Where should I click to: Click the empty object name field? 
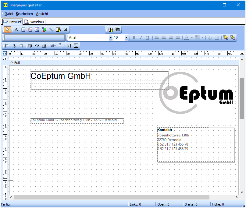tap(34, 38)
